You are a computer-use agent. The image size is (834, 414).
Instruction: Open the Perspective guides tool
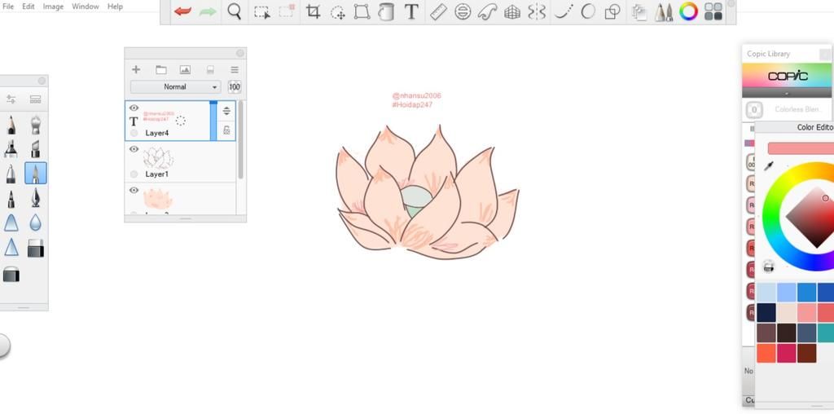tap(511, 11)
